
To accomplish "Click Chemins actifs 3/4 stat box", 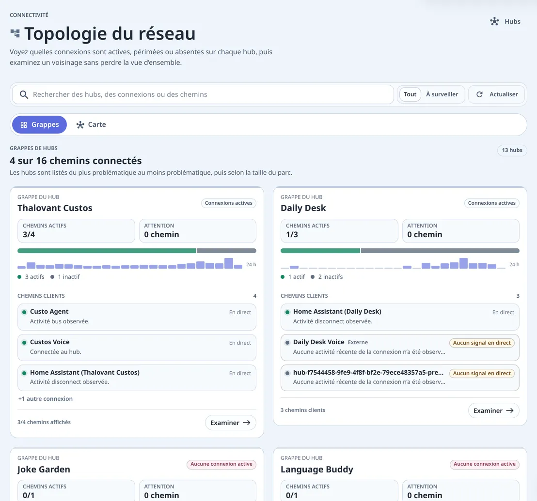I will [x=76, y=231].
